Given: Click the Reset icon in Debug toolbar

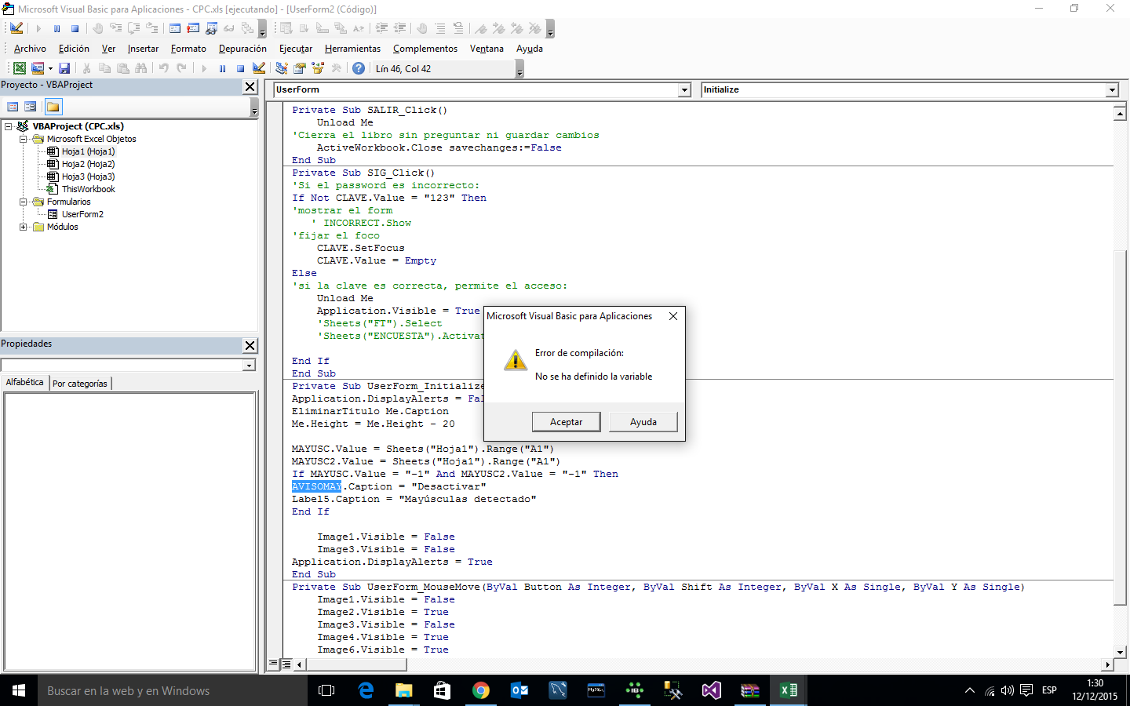Looking at the screenshot, I should coord(75,28).
